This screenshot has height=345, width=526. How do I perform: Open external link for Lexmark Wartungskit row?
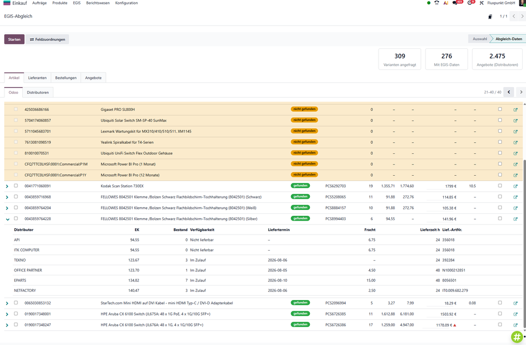tap(515, 131)
